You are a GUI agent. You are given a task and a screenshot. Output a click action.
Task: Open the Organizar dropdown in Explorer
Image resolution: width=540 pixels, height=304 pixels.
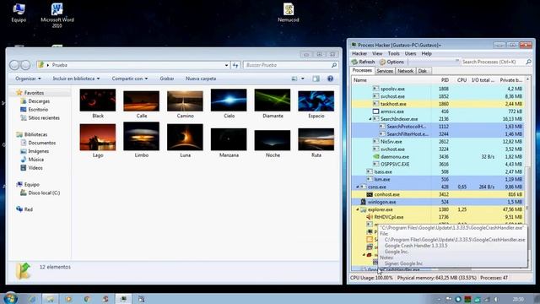click(28, 79)
